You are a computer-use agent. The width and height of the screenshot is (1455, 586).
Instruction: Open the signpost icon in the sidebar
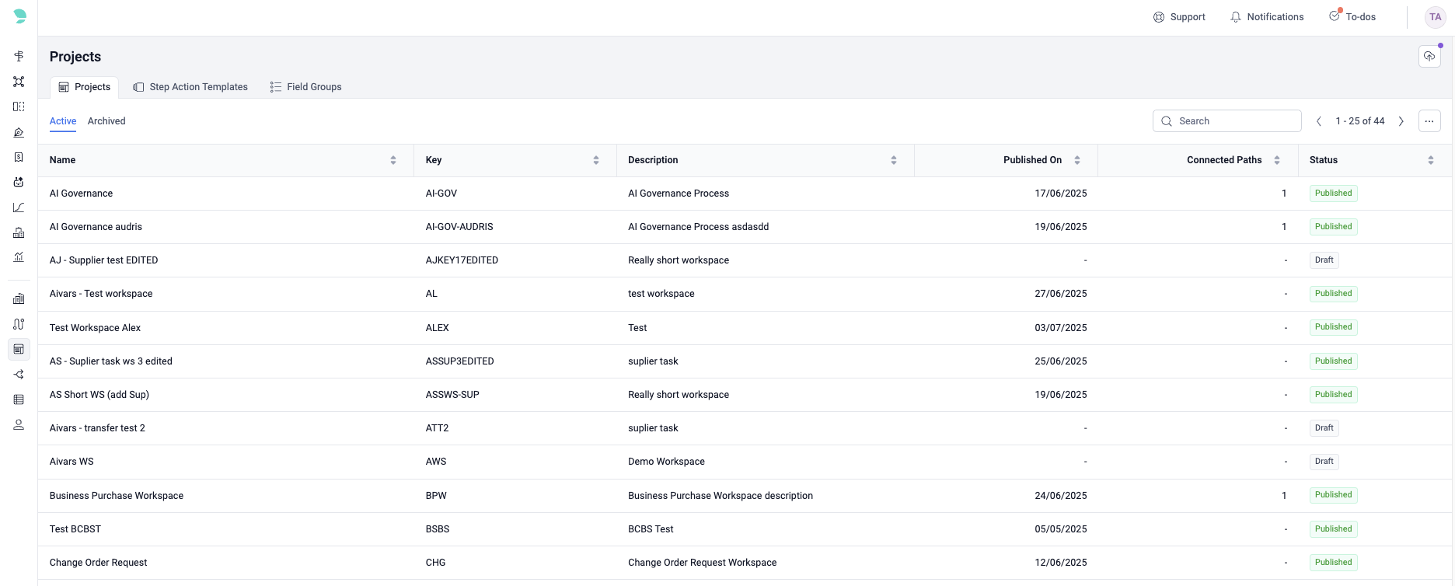[x=19, y=56]
